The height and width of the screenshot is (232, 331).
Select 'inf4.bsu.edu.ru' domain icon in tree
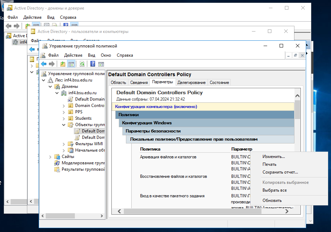[64, 93]
